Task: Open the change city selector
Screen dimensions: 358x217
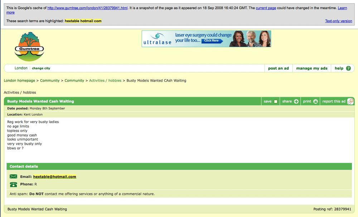Action: [x=41, y=69]
